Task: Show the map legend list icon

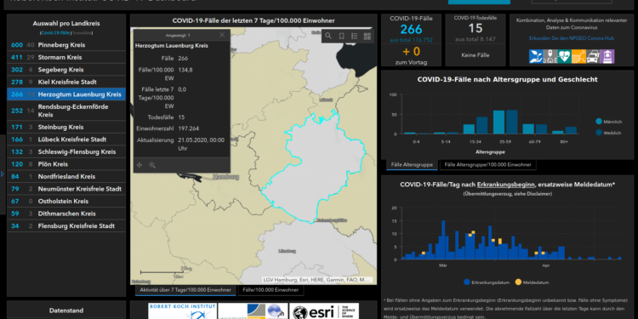Action: (x=355, y=37)
